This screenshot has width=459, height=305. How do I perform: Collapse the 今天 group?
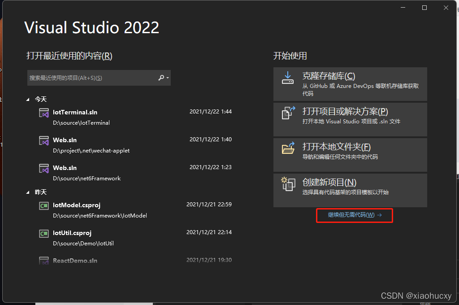point(28,100)
